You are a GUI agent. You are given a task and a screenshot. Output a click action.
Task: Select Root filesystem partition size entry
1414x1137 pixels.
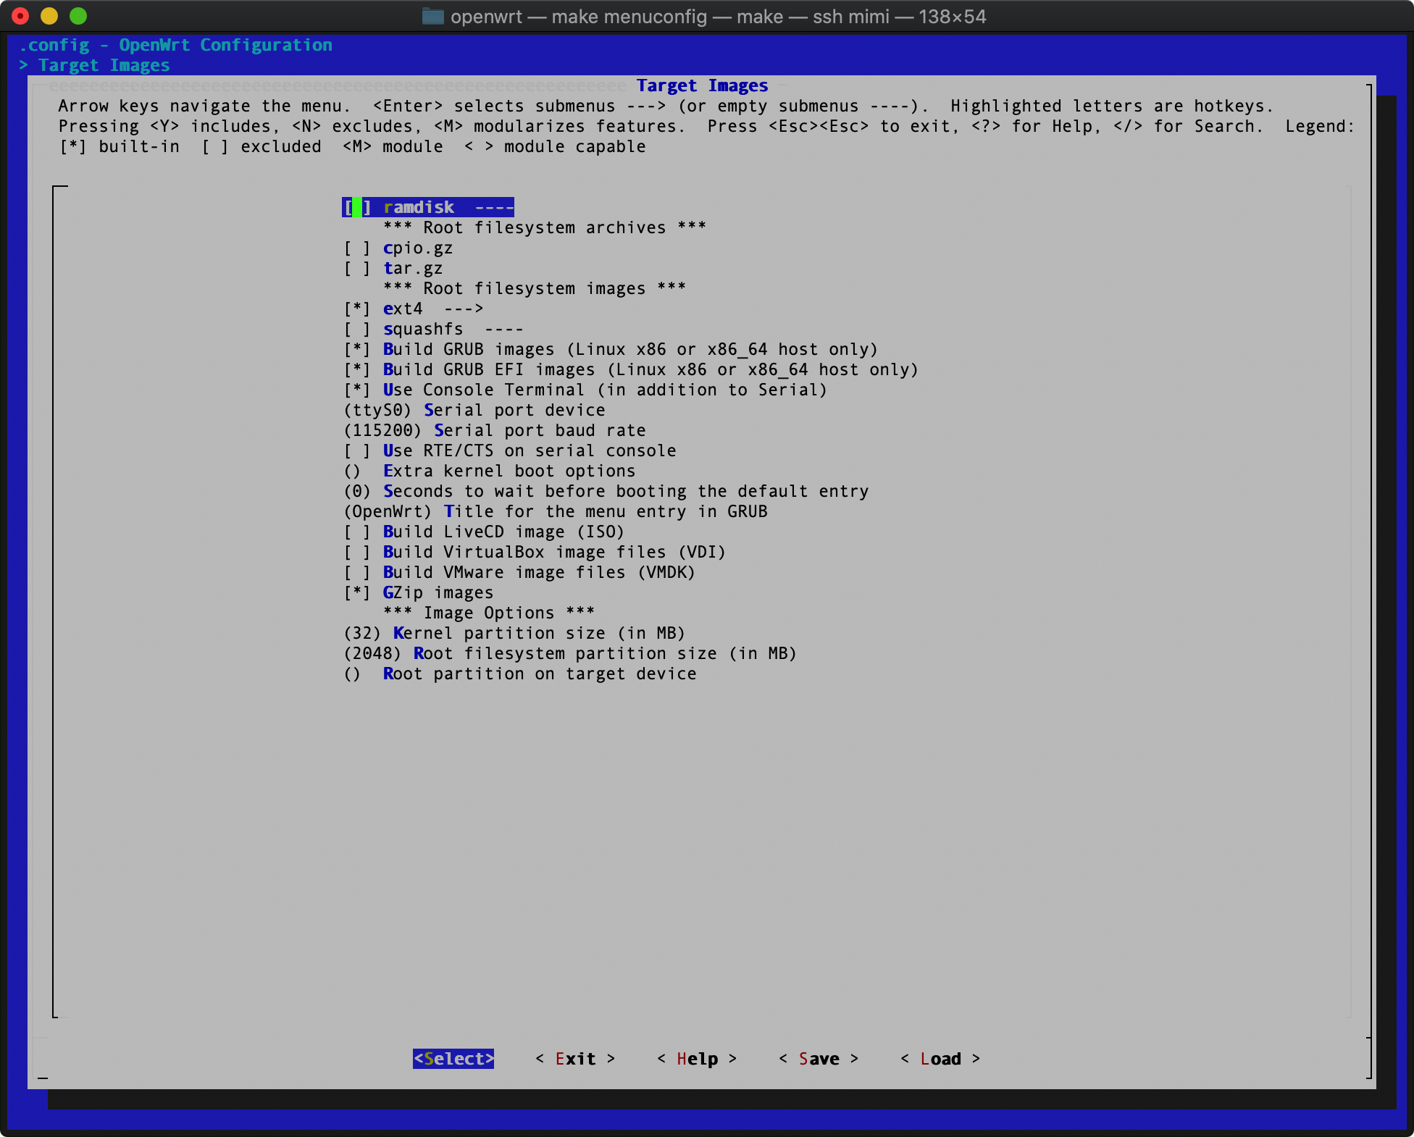pyautogui.click(x=570, y=653)
